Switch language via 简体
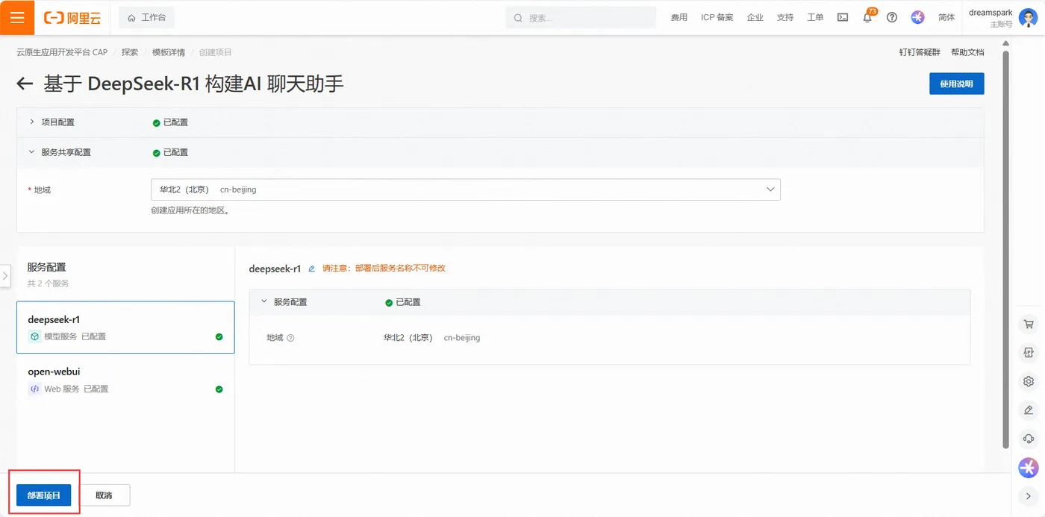Screen dimensions: 1045x517 tap(946, 17)
